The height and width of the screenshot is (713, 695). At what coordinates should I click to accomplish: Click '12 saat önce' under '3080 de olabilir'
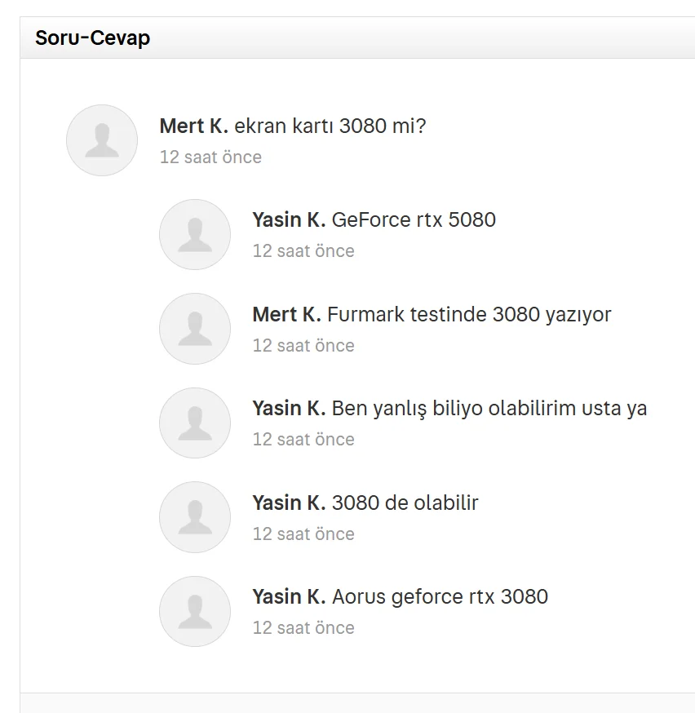(x=303, y=534)
